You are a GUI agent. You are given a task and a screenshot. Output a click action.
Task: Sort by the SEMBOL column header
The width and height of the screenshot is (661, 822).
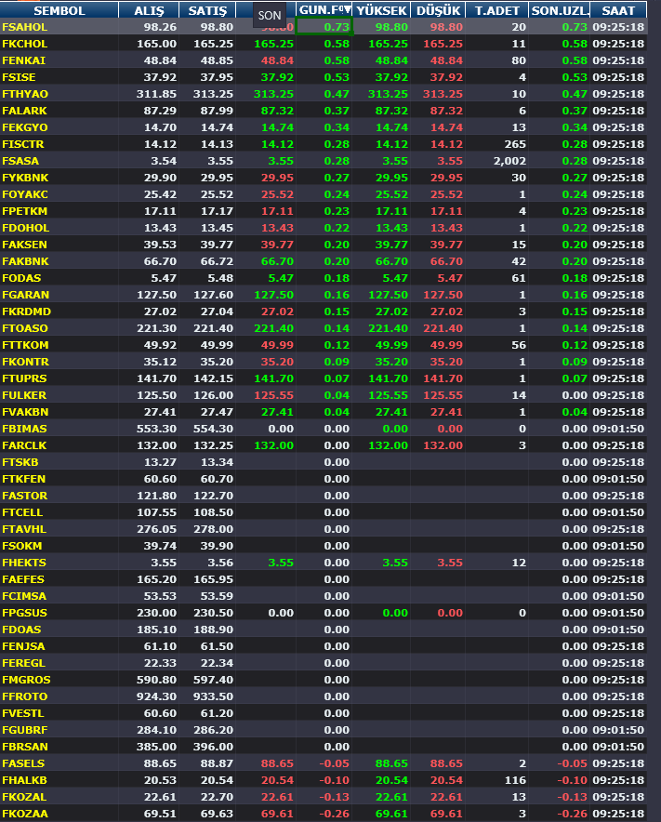pos(59,10)
